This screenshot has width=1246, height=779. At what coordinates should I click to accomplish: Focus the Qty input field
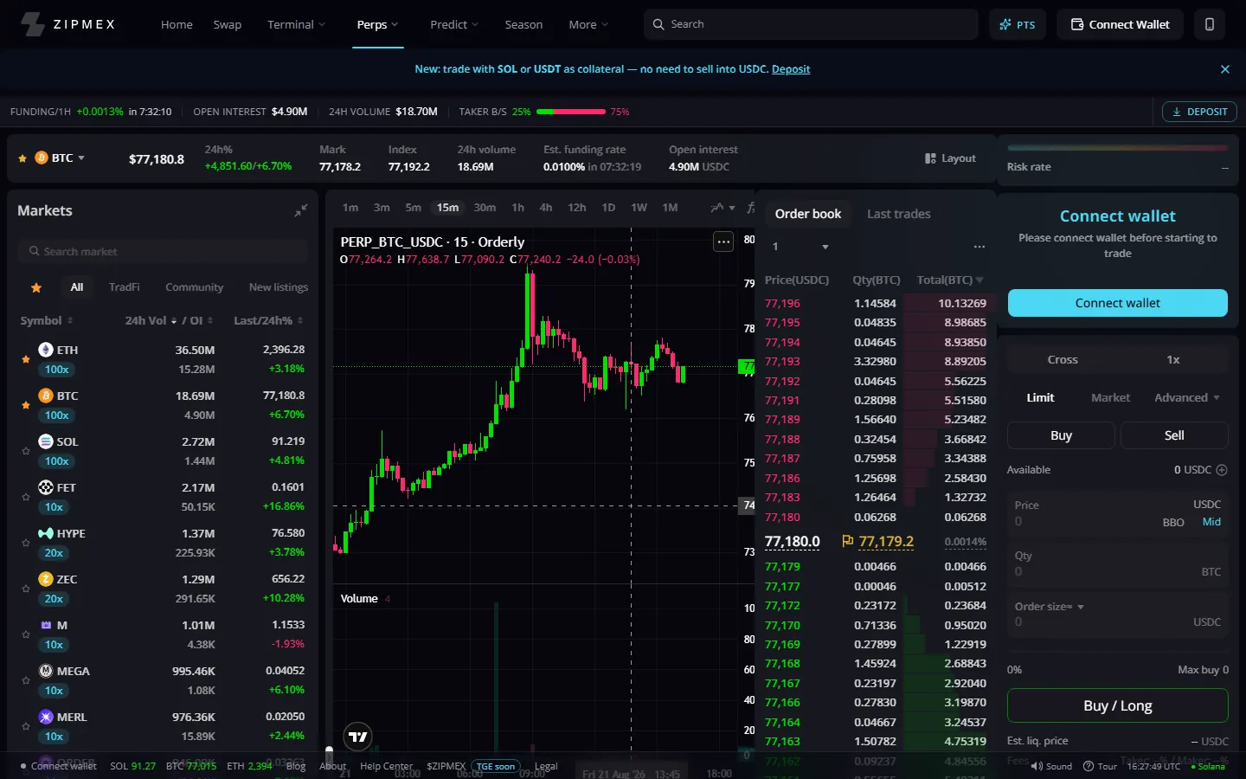tap(1117, 563)
